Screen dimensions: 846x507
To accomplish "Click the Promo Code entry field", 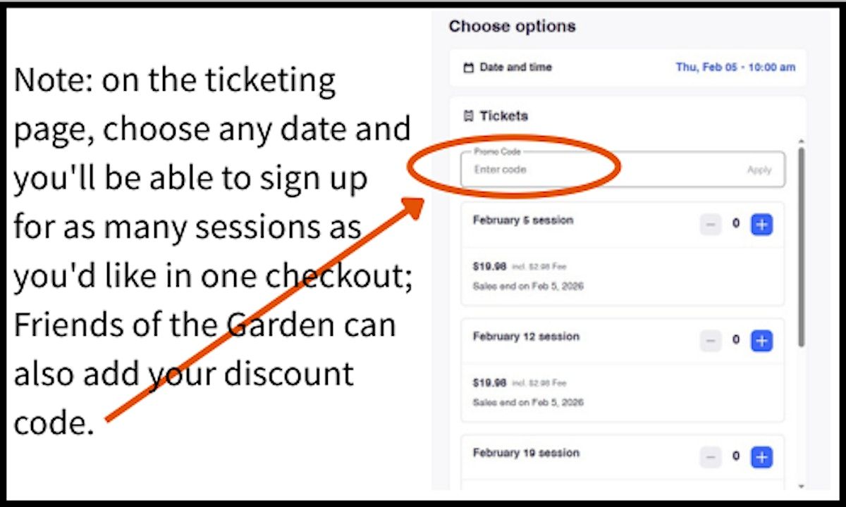I will 599,170.
